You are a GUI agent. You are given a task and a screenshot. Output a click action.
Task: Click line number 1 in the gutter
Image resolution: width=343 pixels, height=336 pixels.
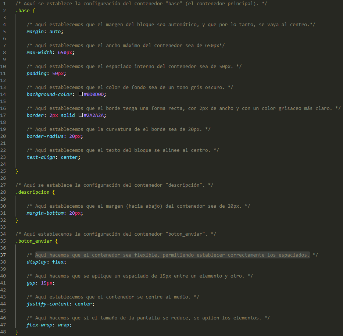tap(4, 4)
